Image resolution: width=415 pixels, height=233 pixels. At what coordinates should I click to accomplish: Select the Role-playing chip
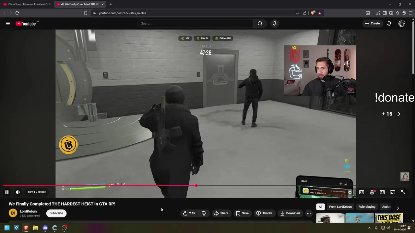(367, 207)
